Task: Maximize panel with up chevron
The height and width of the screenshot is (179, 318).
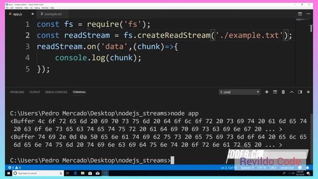Action: 292,92
